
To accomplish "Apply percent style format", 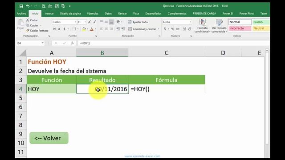I will pyautogui.click(x=172, y=29).
